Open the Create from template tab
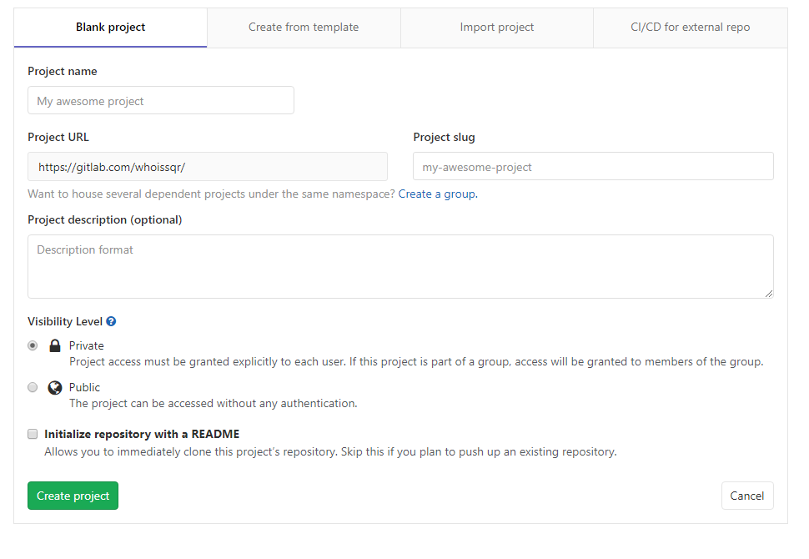The height and width of the screenshot is (559, 809). pos(304,28)
